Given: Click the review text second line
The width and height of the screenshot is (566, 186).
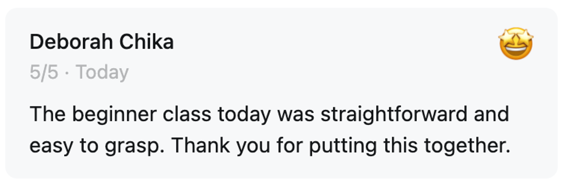Looking at the screenshot, I should tap(269, 145).
